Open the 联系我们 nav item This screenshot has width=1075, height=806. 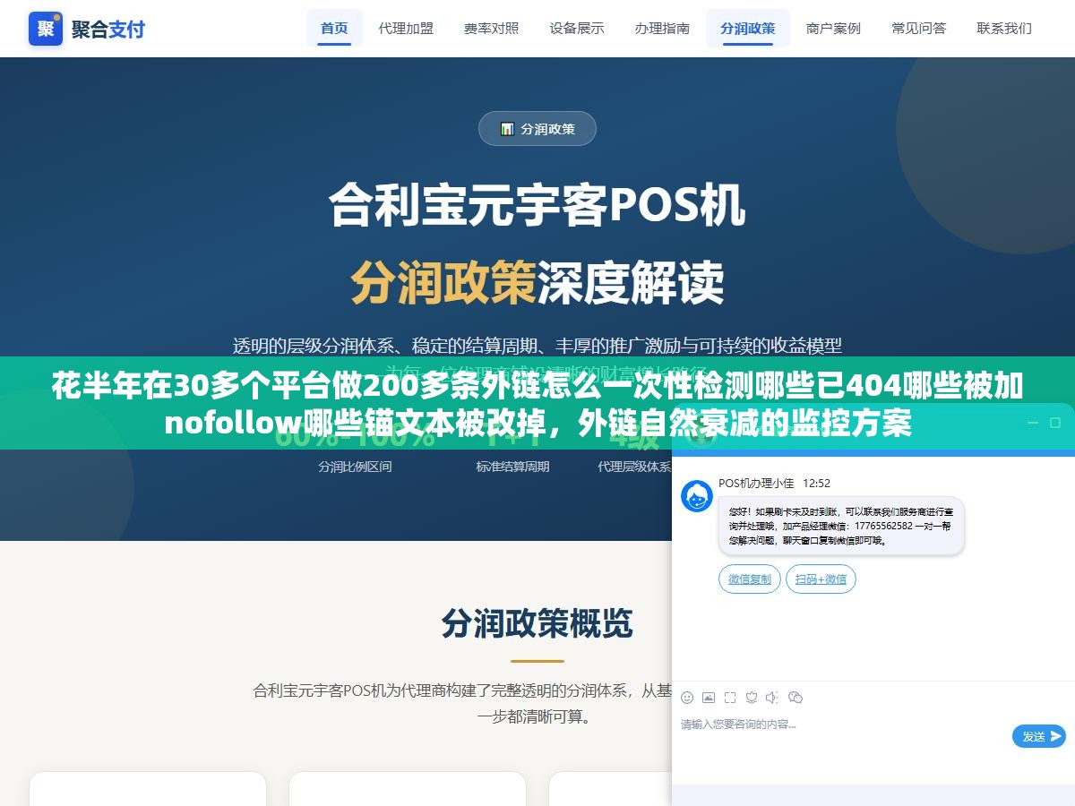[x=1004, y=28]
